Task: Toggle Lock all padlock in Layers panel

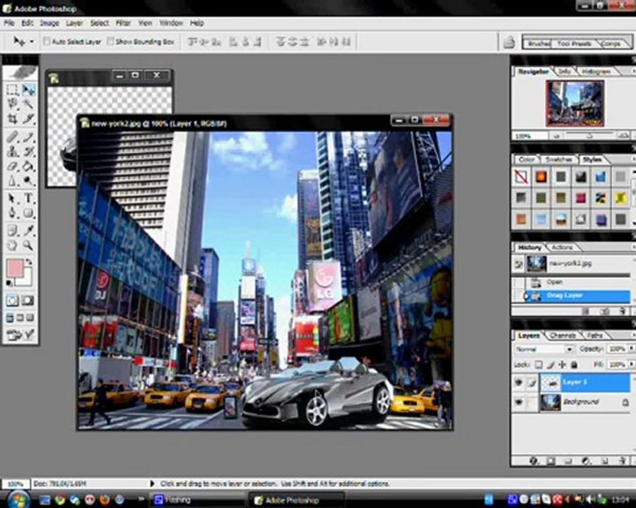Action: click(x=574, y=365)
